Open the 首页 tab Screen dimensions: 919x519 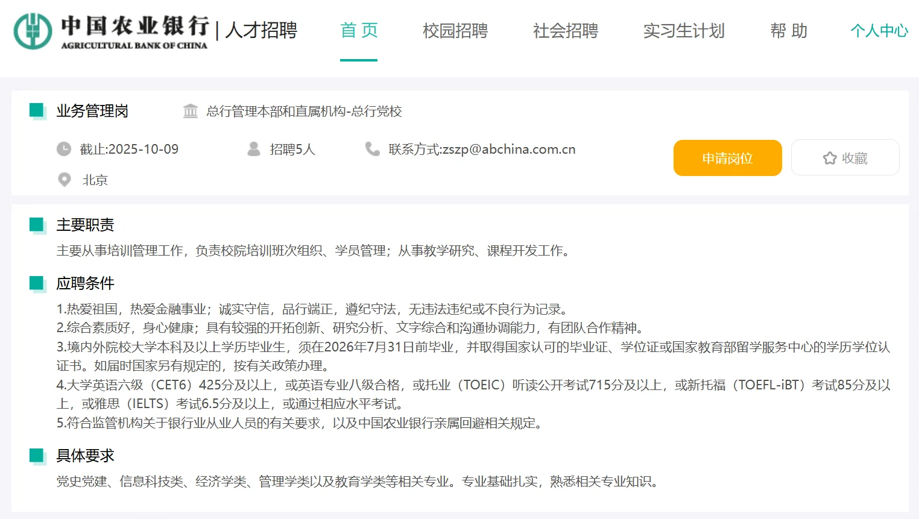click(359, 30)
